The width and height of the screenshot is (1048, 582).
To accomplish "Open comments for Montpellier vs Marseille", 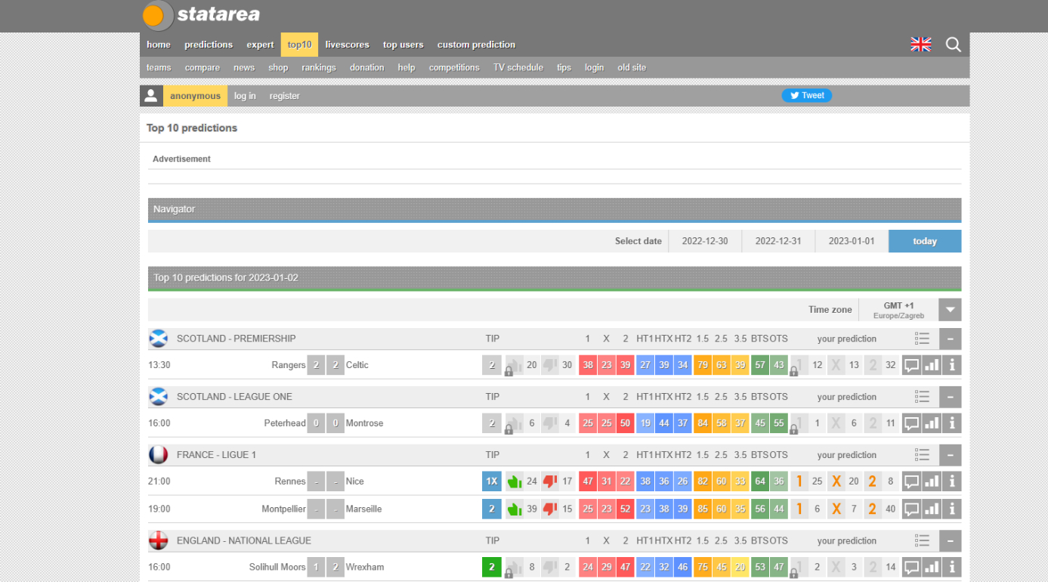I will coord(912,509).
